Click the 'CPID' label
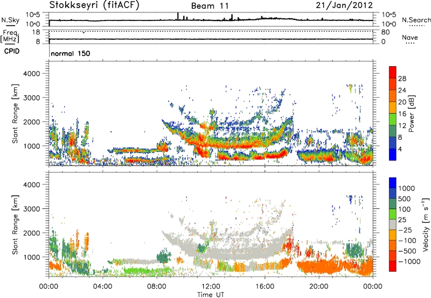Screen dimensions: 431x298 tap(12, 51)
